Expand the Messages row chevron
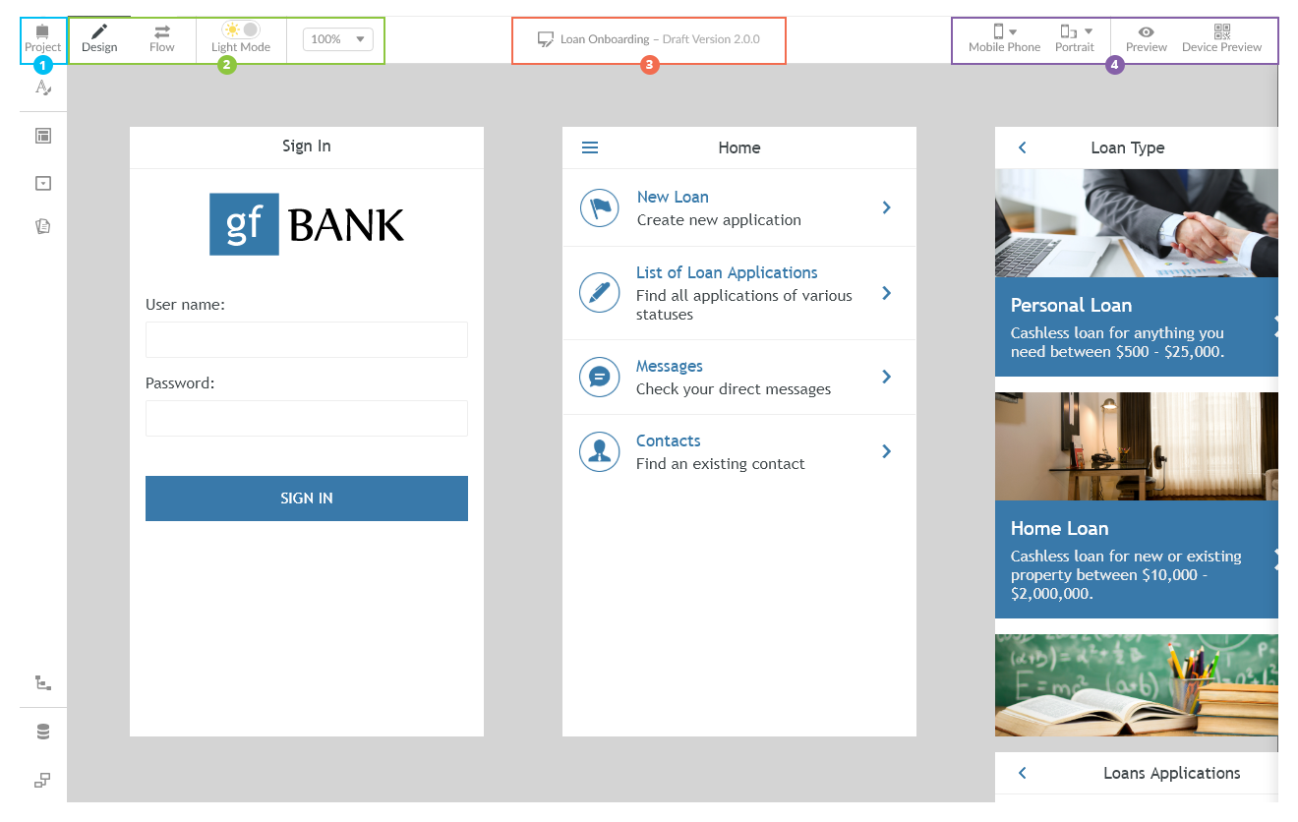The width and height of the screenshot is (1298, 822). pos(887,377)
